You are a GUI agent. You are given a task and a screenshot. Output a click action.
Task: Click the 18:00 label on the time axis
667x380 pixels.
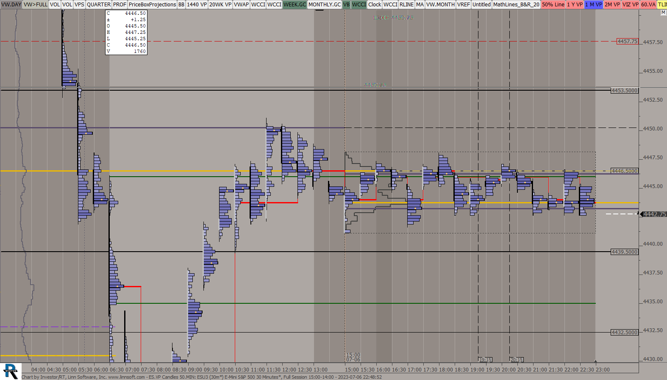pyautogui.click(x=446, y=369)
